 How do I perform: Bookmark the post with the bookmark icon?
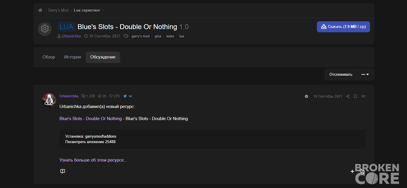[x=356, y=96]
